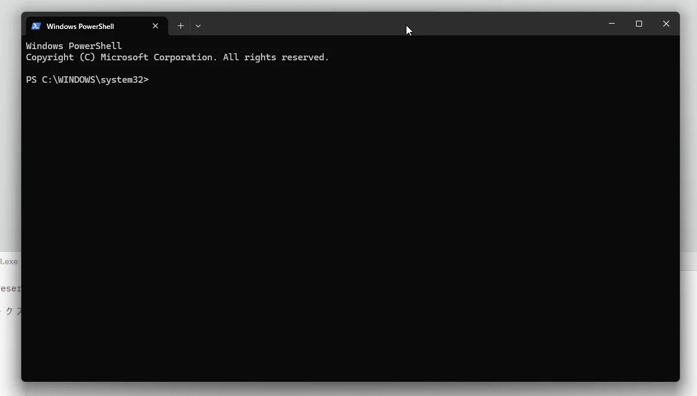Click the 'Windows PowerShell' header output line
The image size is (697, 396).
(74, 46)
